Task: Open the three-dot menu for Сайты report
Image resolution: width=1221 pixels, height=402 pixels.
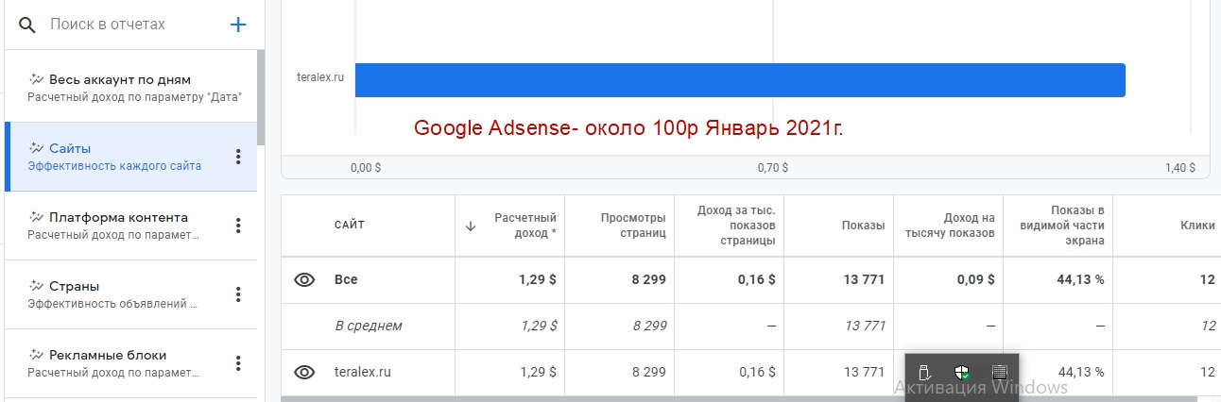Action: (x=238, y=157)
